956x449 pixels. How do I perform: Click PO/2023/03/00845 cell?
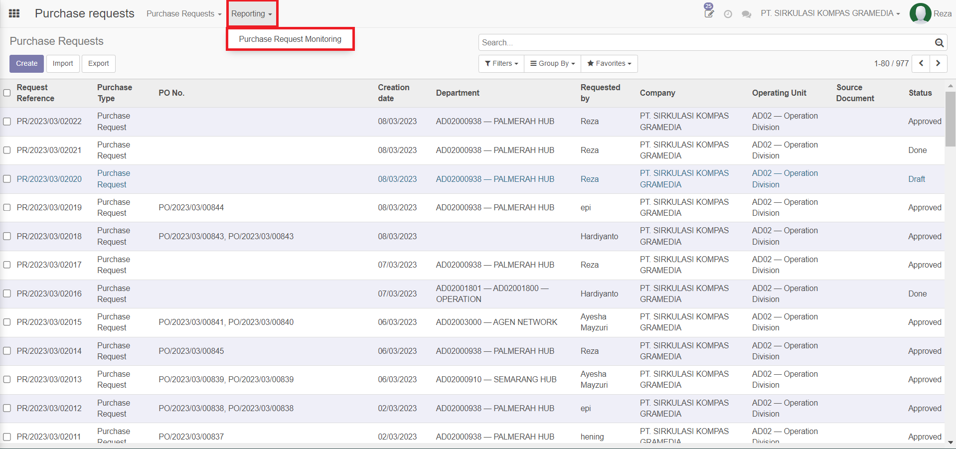(x=191, y=351)
